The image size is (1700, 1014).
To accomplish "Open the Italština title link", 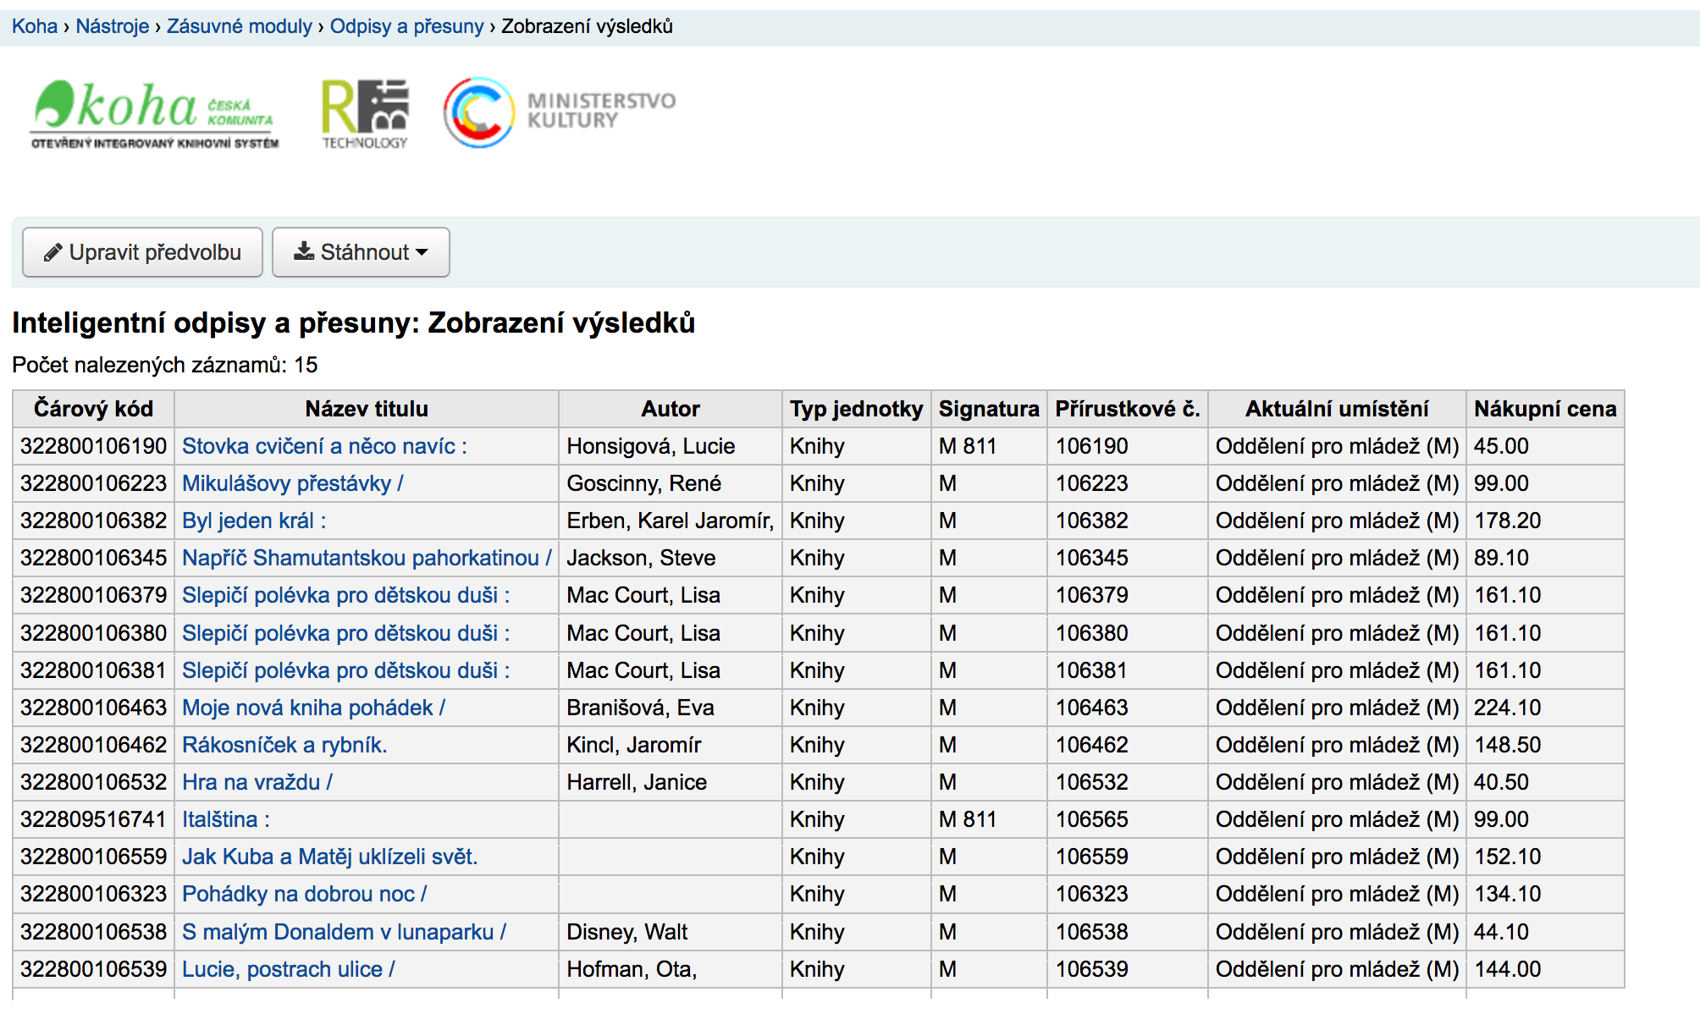I will (x=225, y=819).
